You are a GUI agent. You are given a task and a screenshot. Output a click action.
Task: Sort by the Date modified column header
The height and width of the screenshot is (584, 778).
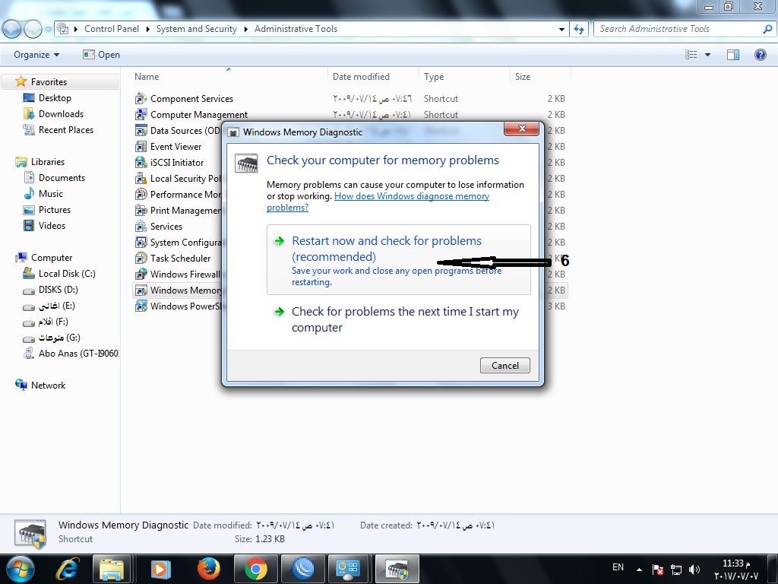[x=373, y=77]
